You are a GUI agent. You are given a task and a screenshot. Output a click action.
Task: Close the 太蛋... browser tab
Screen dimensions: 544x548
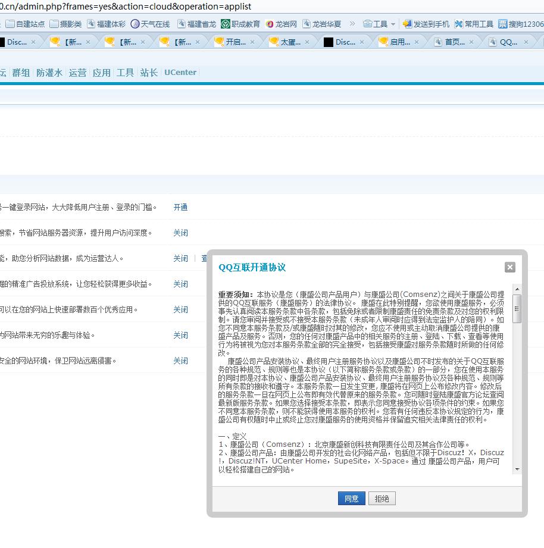[307, 42]
